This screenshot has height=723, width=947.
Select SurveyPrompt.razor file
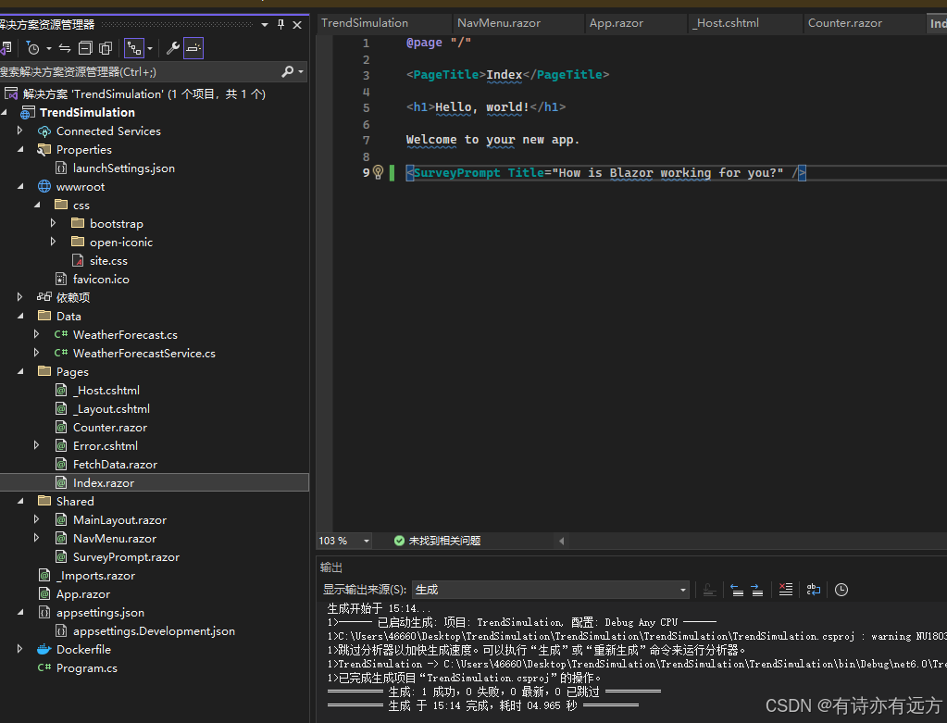tap(126, 557)
